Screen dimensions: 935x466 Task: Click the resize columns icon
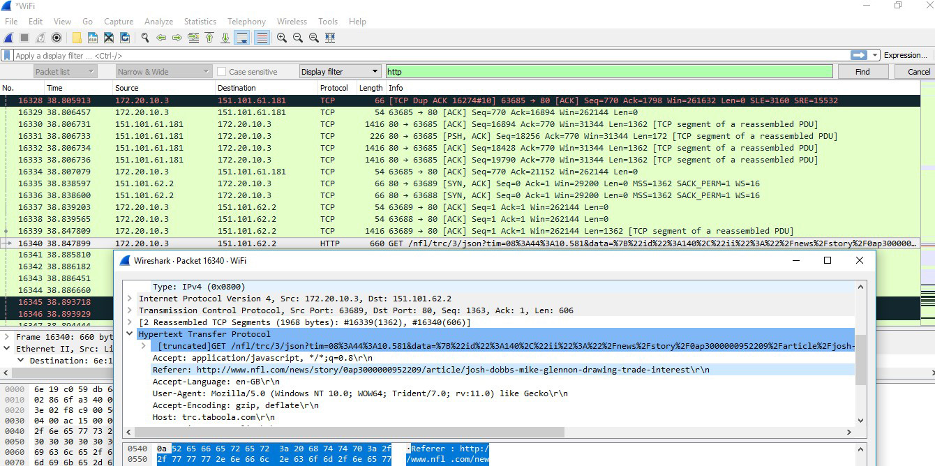tap(330, 38)
